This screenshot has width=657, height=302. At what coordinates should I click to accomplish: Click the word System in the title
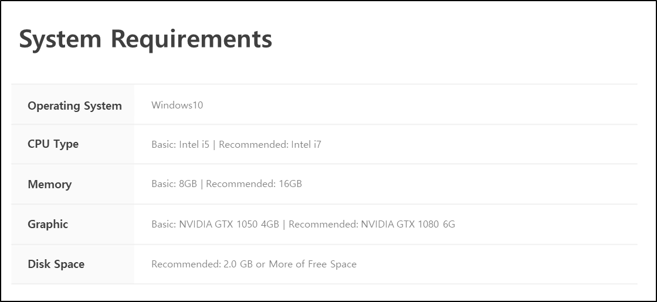tap(60, 39)
